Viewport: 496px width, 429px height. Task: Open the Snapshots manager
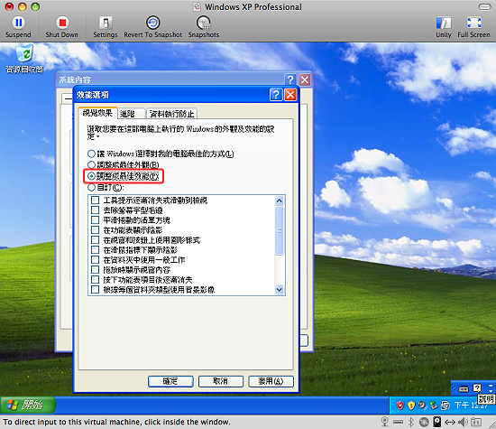point(204,27)
